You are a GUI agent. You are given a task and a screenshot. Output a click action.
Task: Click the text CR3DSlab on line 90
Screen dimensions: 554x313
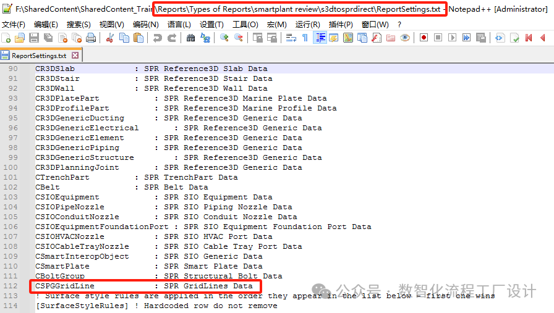pos(55,69)
